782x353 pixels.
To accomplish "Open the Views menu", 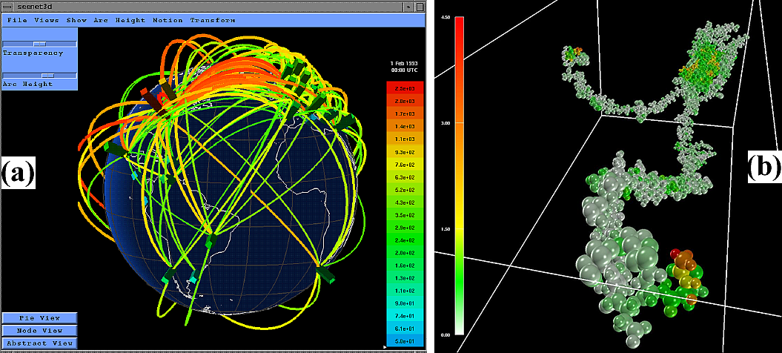I will pos(47,20).
